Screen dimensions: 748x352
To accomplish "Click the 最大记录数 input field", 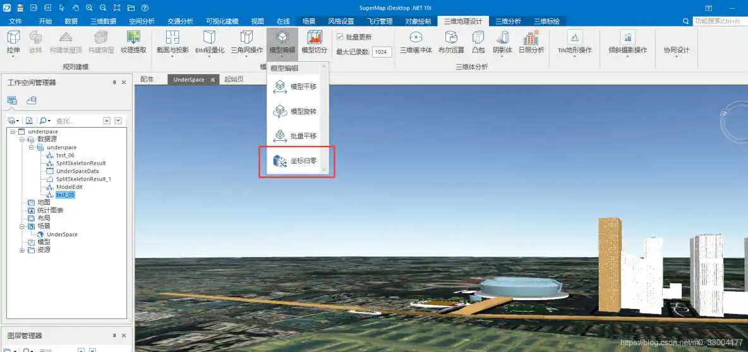I will coord(382,52).
